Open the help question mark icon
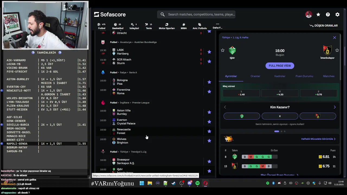The width and height of the screenshot is (347, 195). (328, 15)
